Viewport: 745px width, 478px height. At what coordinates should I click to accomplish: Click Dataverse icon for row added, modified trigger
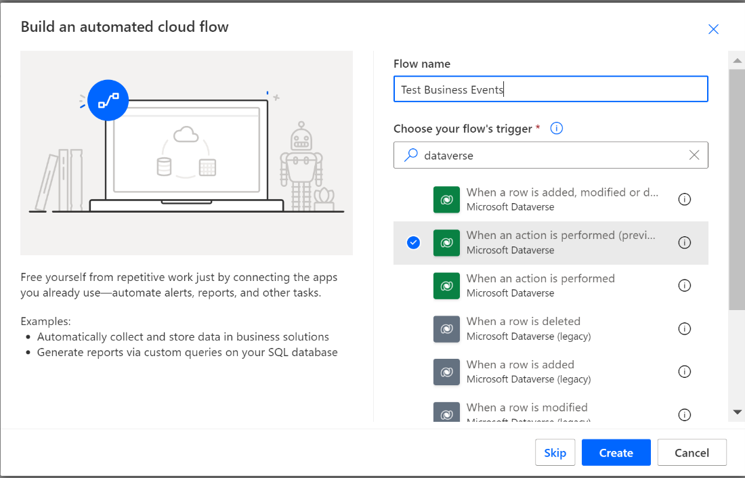[x=446, y=200]
